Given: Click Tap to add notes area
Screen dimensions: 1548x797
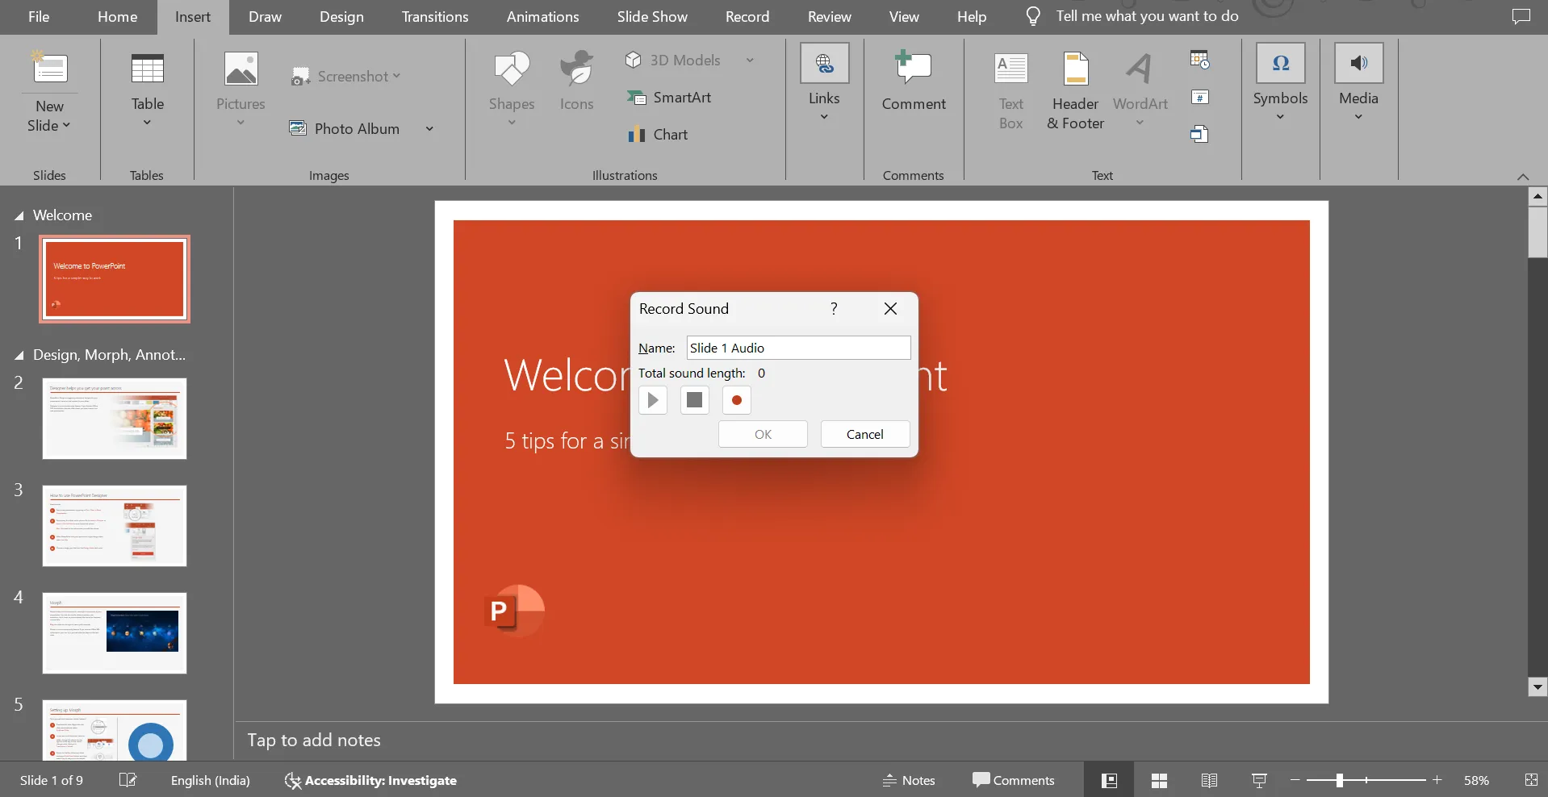Looking at the screenshot, I should tap(314, 740).
